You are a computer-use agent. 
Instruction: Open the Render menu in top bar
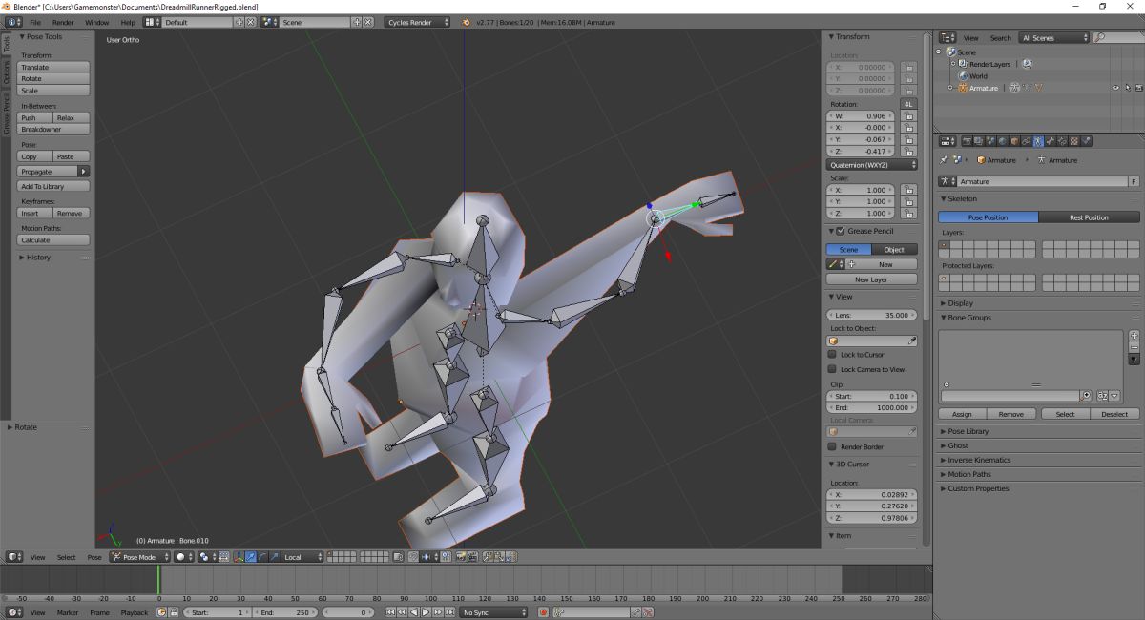(63, 22)
